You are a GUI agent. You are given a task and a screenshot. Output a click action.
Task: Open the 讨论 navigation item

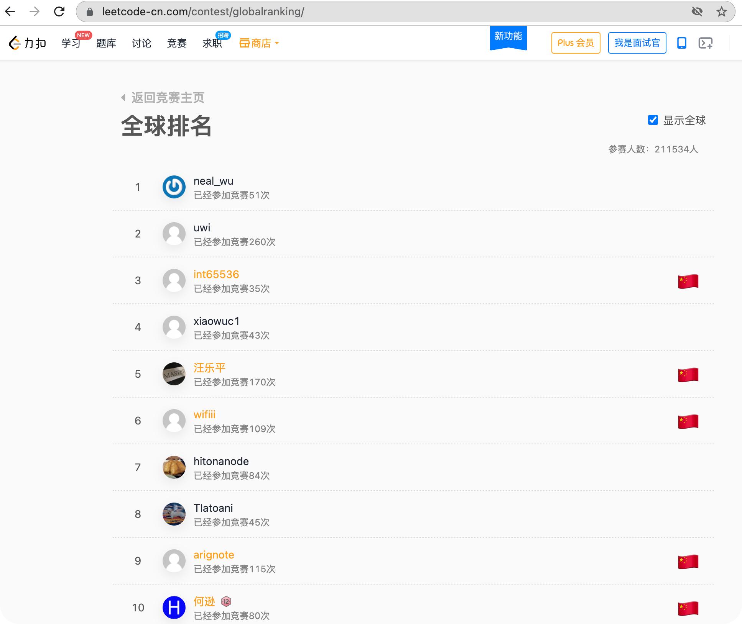click(x=141, y=43)
